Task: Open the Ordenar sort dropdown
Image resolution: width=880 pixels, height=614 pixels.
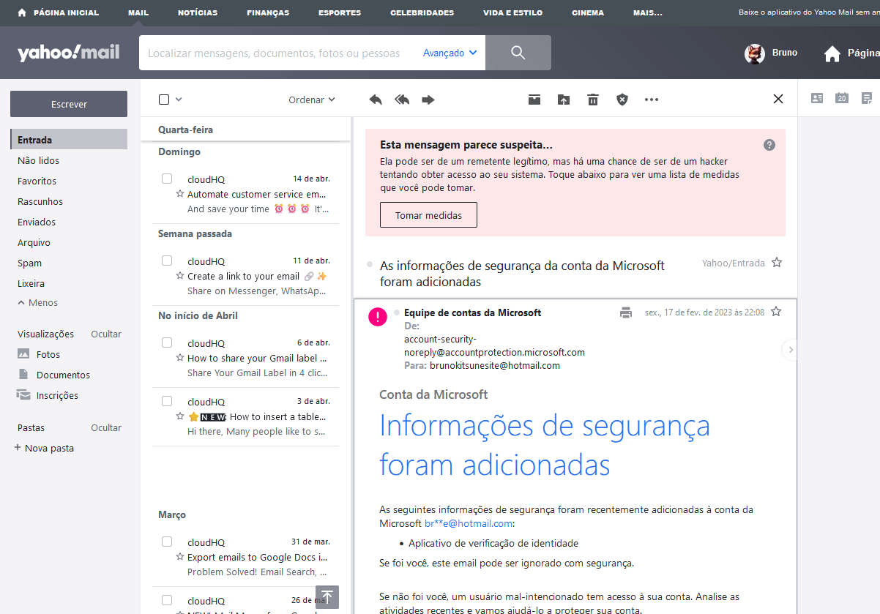Action: point(312,100)
